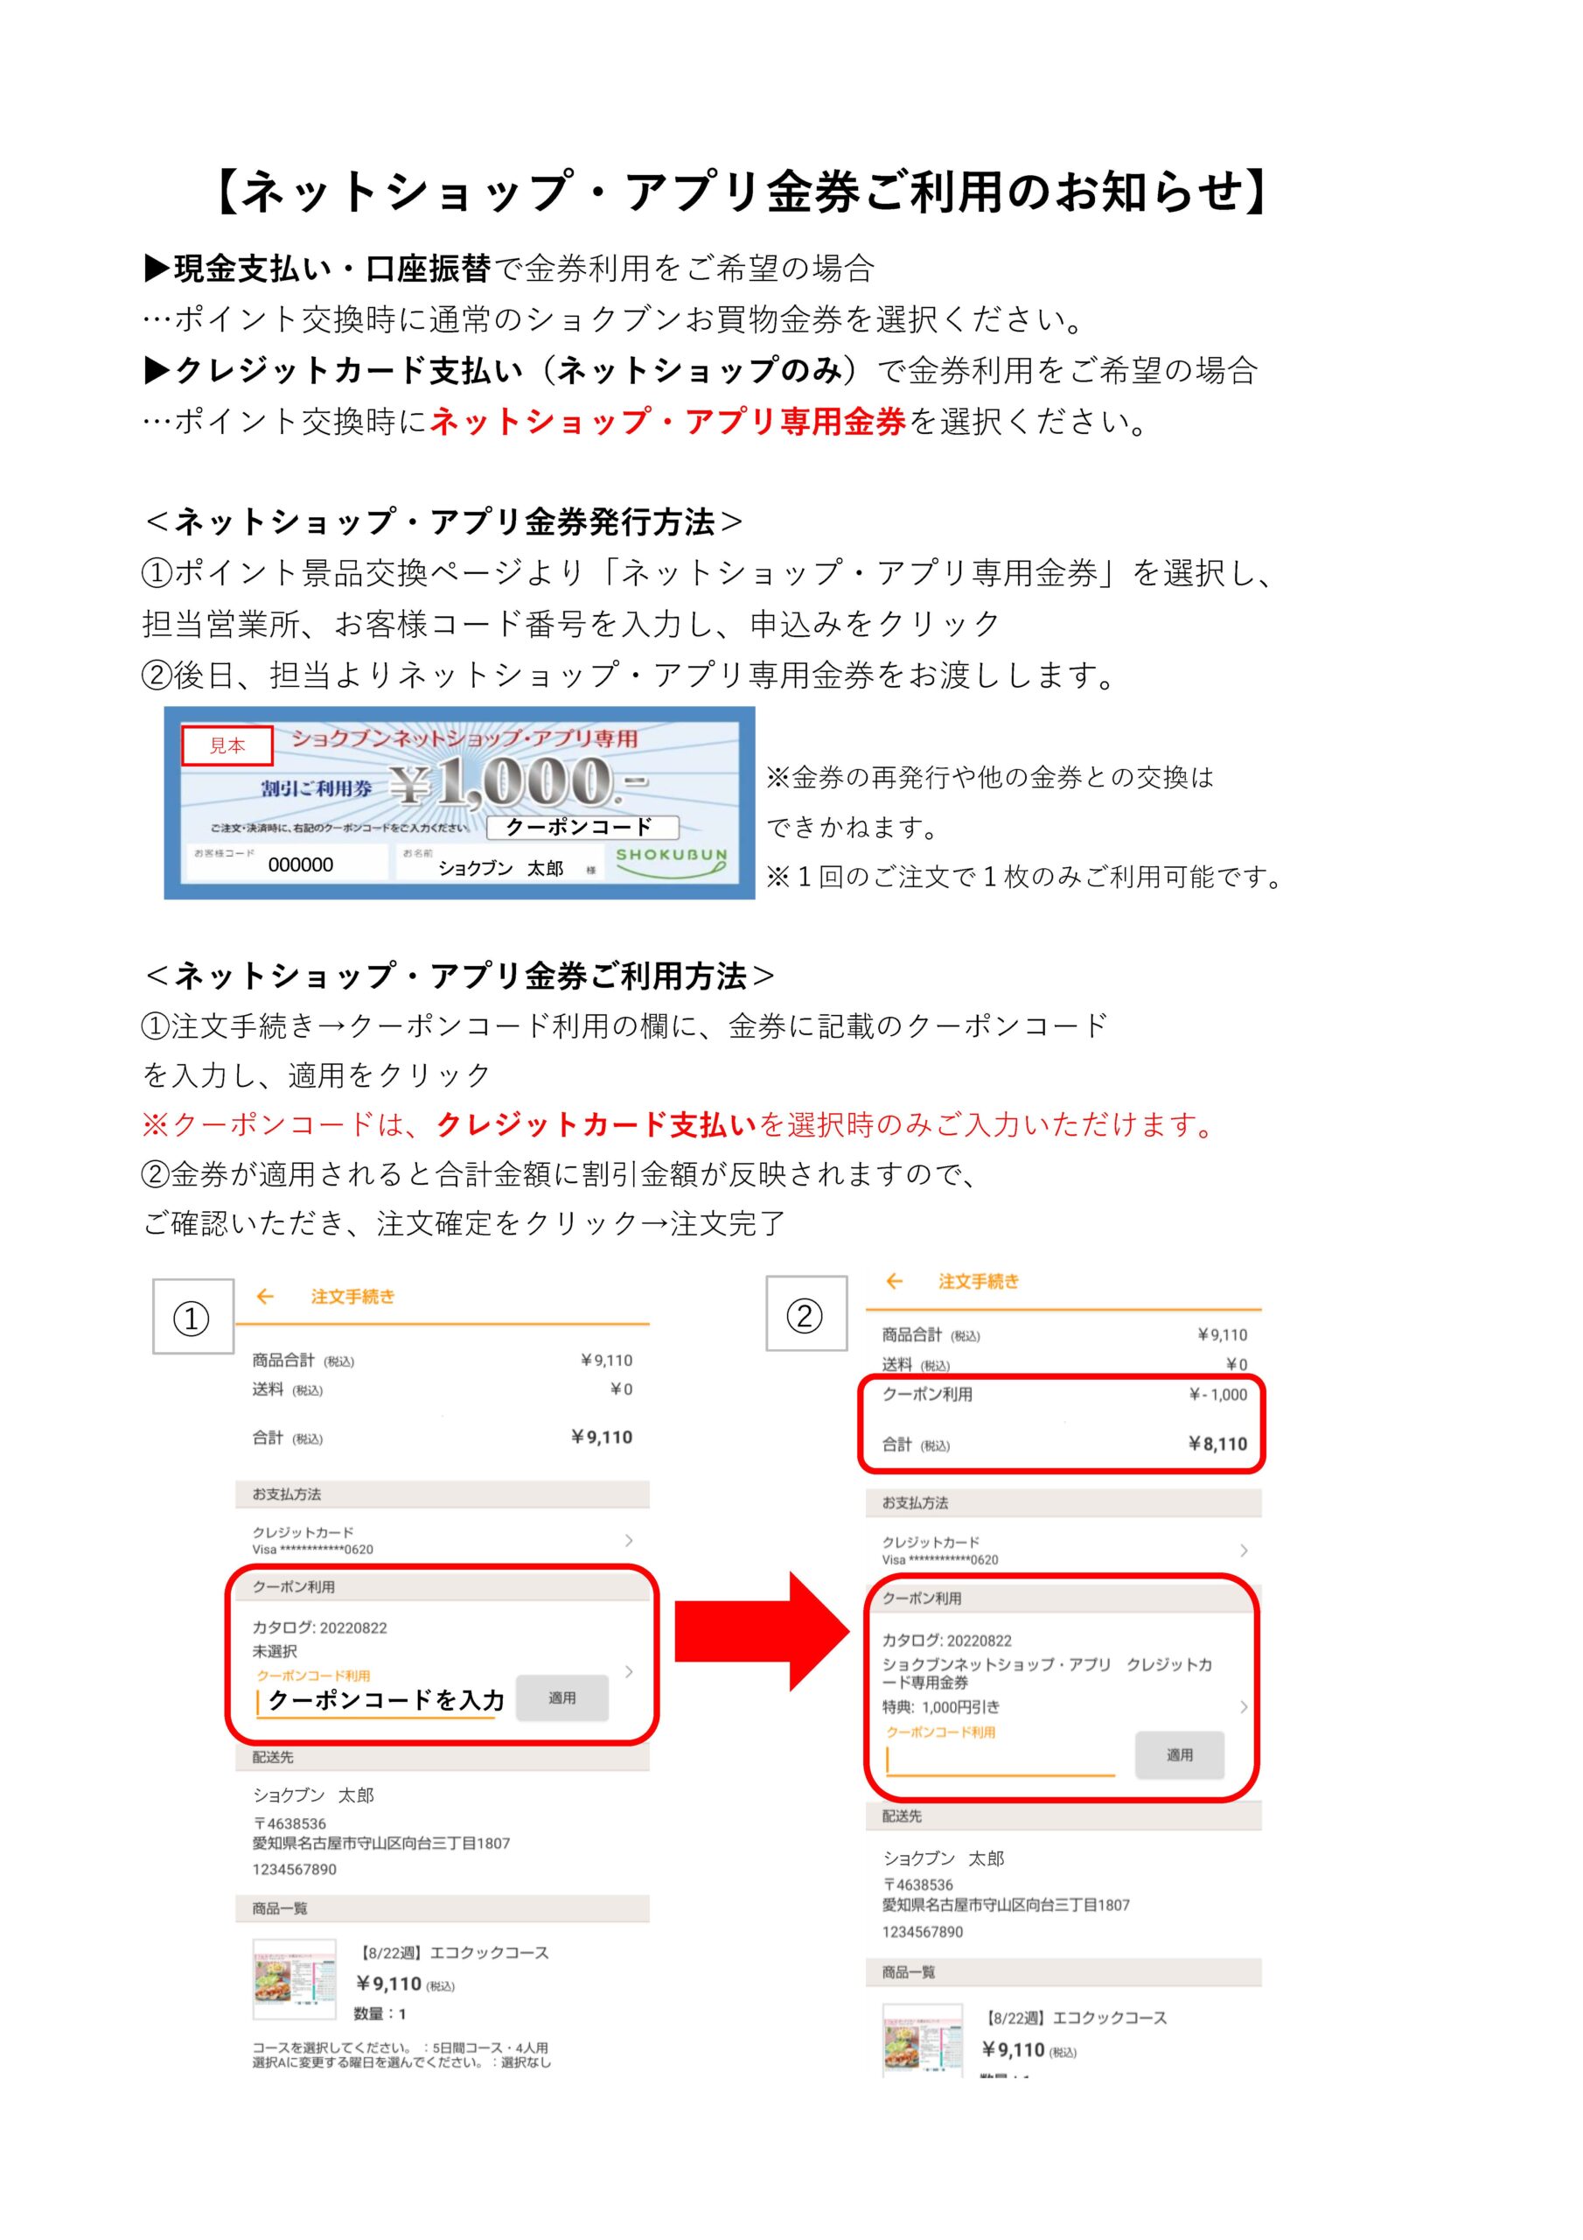Click address 愛知県名古屋市守山区向台三丁目1807 in step 1
This screenshot has width=1583, height=2240.
click(381, 1842)
